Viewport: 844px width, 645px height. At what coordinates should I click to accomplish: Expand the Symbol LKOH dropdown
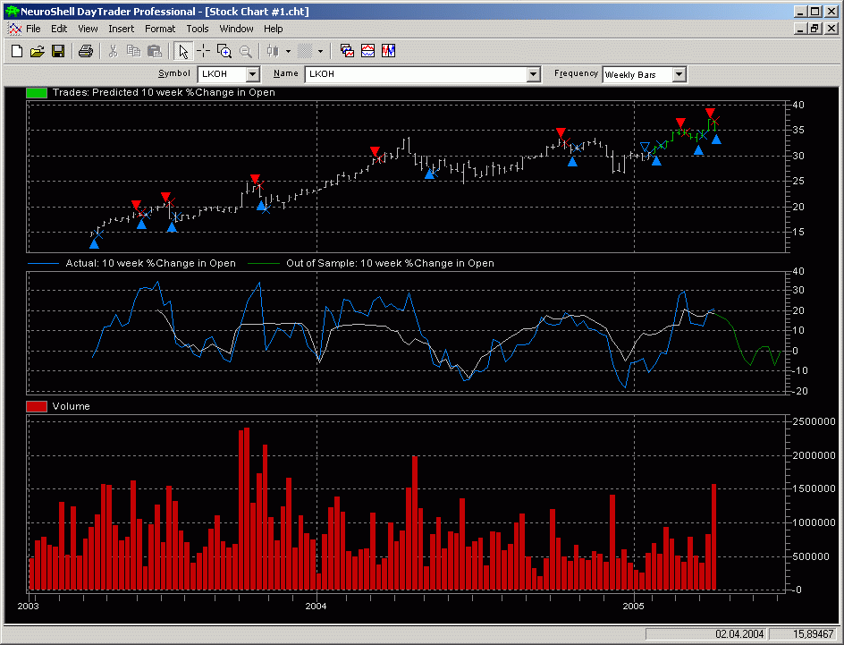click(252, 74)
